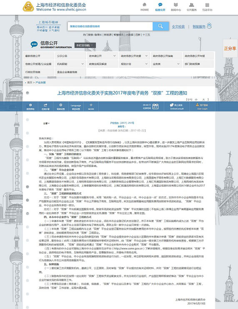Click the 正分享 side share tab
This screenshot has height=309, width=238.
(230, 48)
